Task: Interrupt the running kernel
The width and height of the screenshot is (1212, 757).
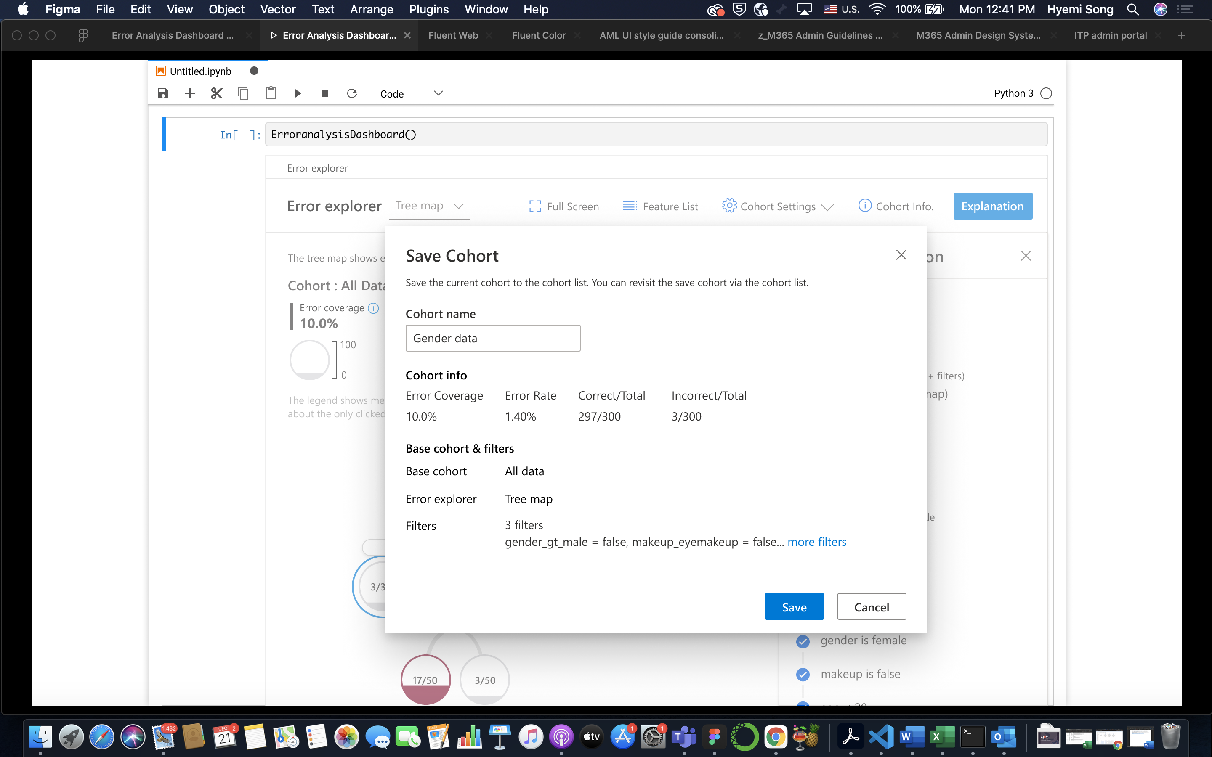Action: (324, 94)
